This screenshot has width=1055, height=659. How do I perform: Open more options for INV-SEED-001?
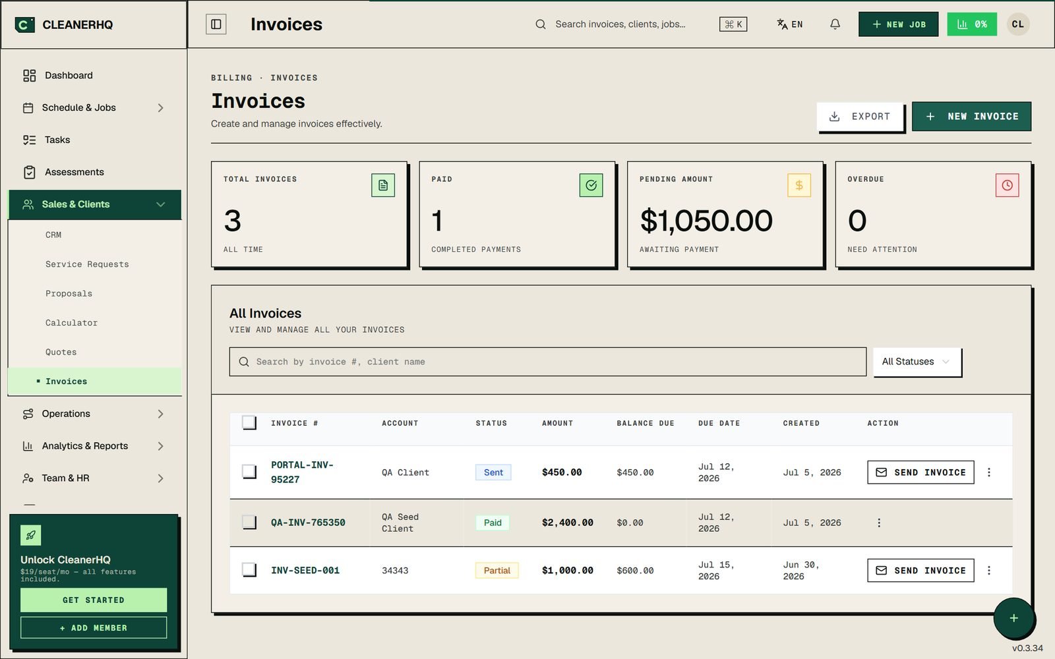[x=989, y=571]
